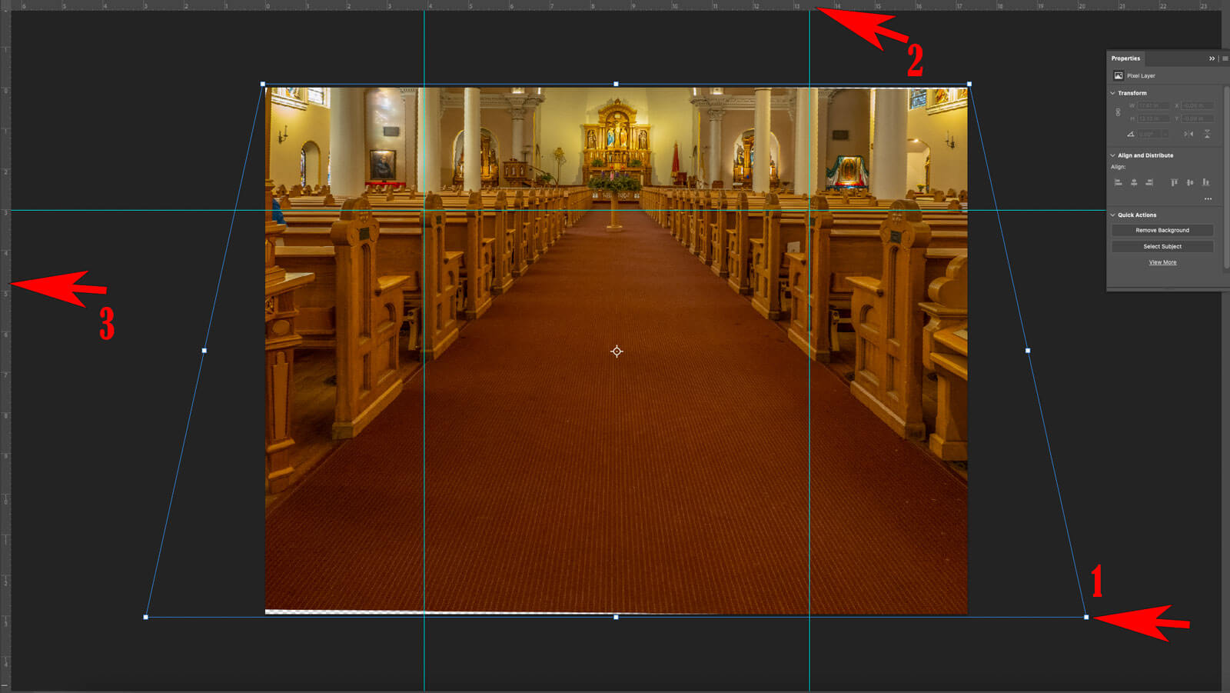Click the align right edges icon

click(1149, 182)
